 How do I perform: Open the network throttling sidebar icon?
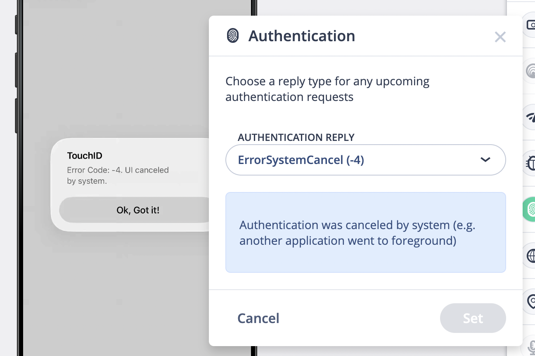[530, 117]
